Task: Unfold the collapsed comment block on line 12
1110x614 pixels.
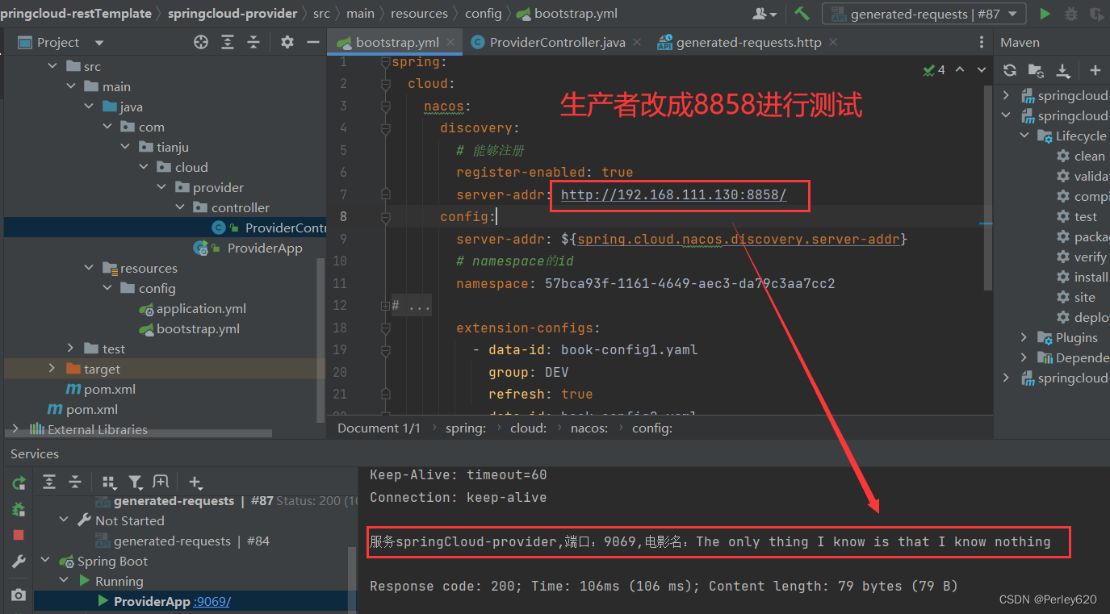Action: pyautogui.click(x=385, y=306)
